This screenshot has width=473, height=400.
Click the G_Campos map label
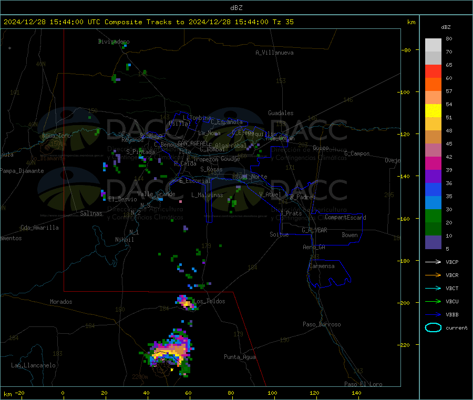point(357,153)
